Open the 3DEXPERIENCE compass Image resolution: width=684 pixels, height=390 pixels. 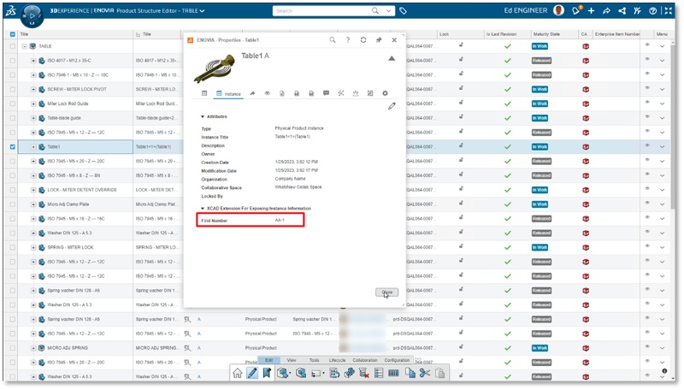coord(32,15)
